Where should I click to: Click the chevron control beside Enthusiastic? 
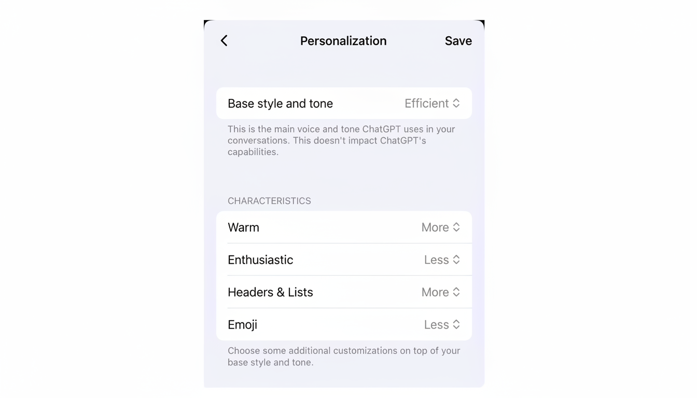[x=456, y=260]
